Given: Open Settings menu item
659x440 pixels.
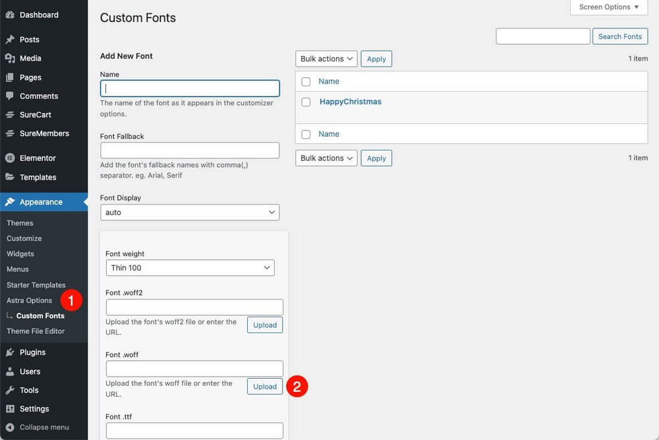Looking at the screenshot, I should pos(34,409).
